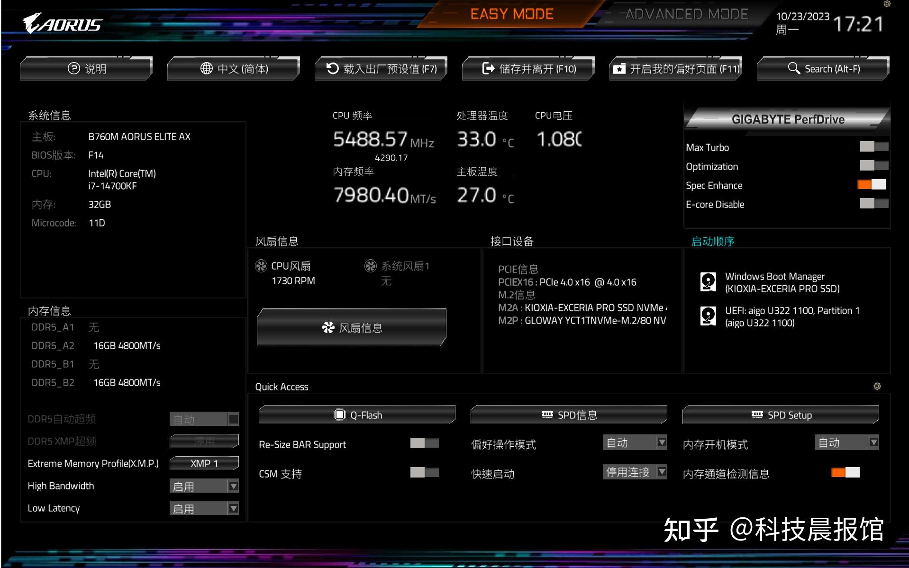Click memory frequency 7980.40 MT/s value
This screenshot has width=909, height=568.
(384, 196)
